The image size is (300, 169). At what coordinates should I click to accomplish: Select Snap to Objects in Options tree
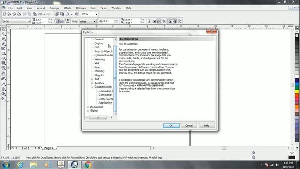(104, 51)
